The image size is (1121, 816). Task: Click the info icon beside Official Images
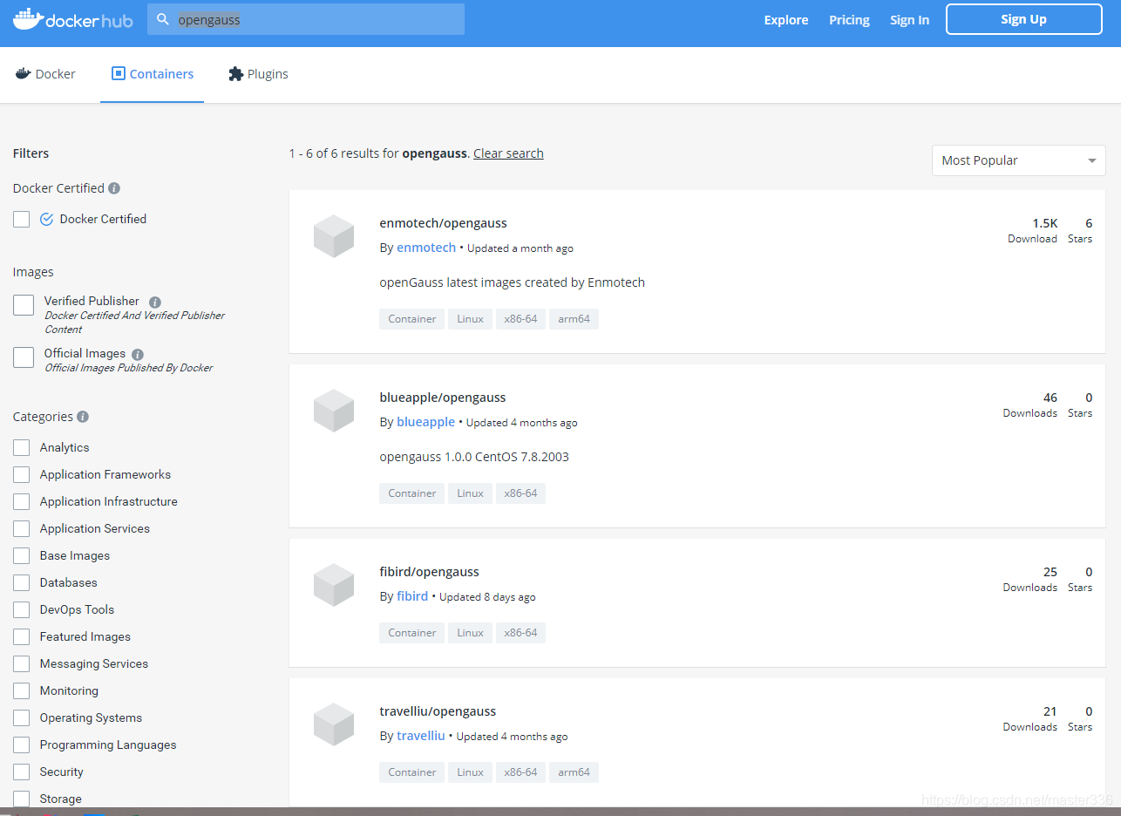tap(137, 354)
